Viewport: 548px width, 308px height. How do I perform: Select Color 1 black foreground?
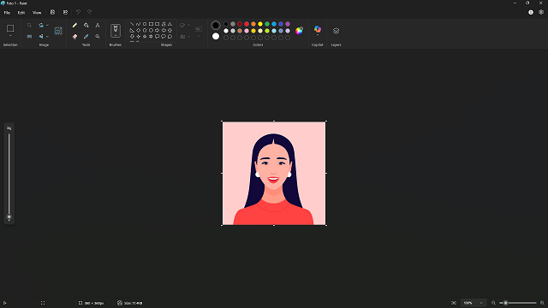(x=216, y=25)
